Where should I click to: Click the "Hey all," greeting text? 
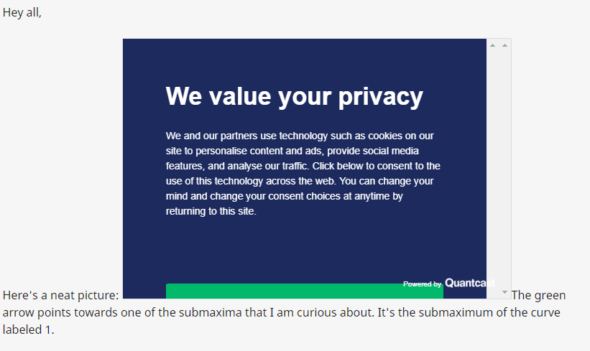point(22,12)
